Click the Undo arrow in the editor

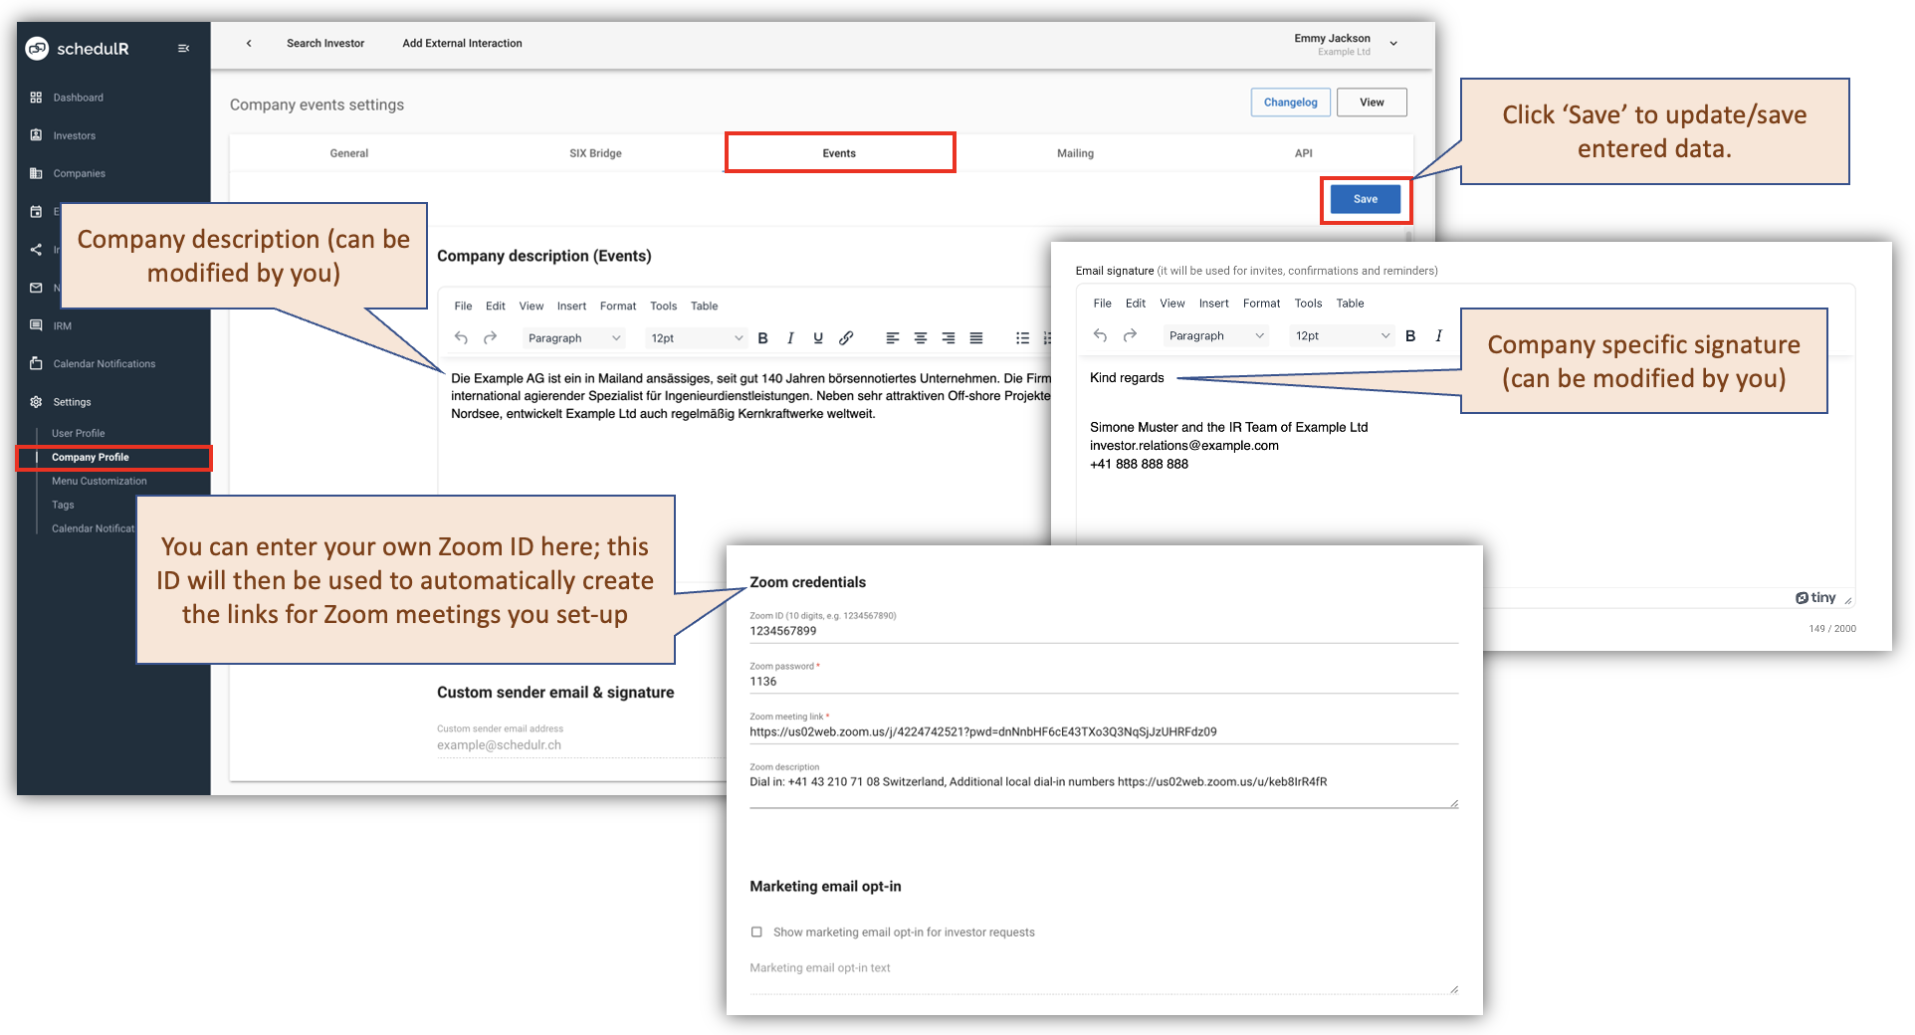pyautogui.click(x=461, y=337)
